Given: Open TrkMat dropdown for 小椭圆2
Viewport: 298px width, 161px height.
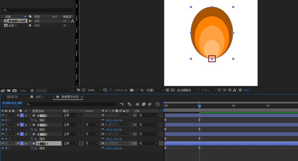Looking at the screenshot, I should 91,125.
